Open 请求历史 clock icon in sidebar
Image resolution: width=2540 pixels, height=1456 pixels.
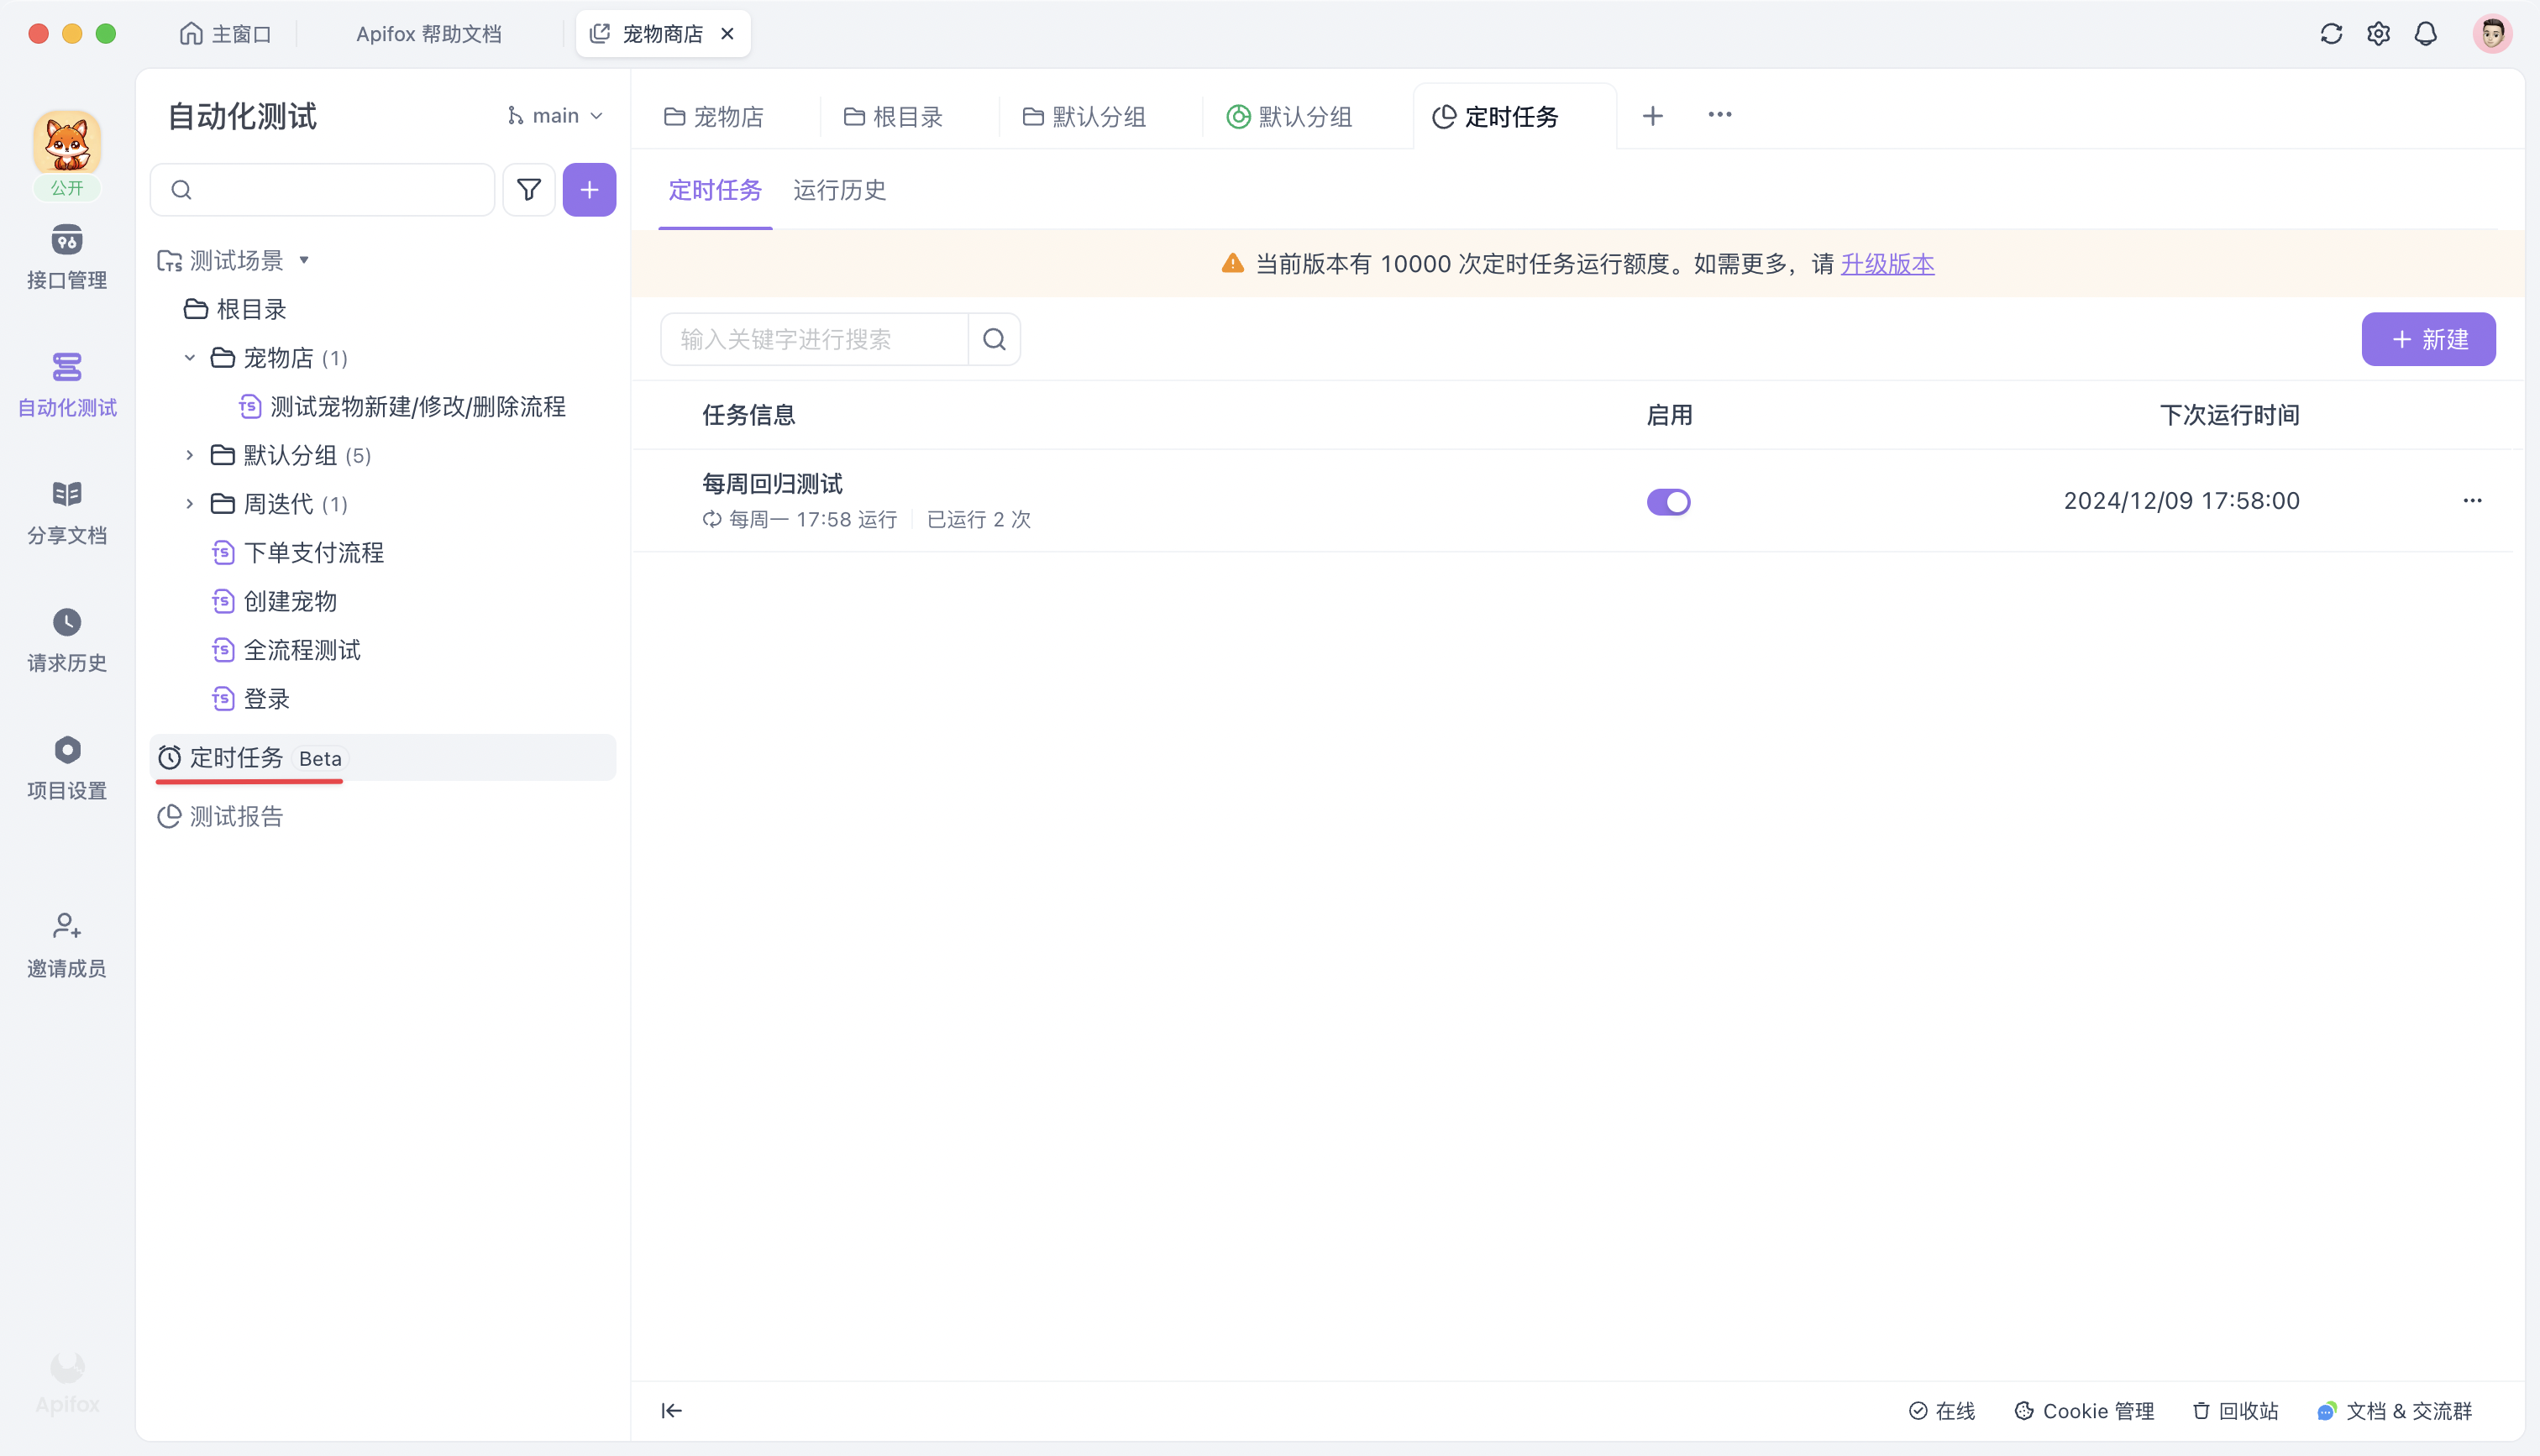(66, 623)
